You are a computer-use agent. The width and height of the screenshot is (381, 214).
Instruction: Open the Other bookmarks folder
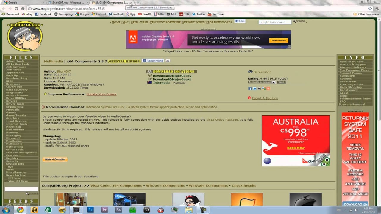366,14
